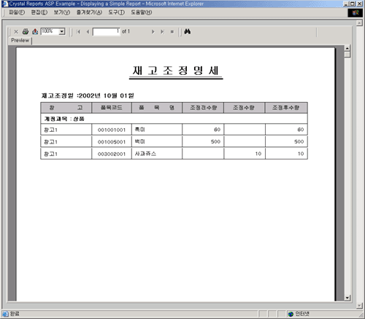The image size is (365, 319).
Task: Open the 즐겨찾기(A) menu
Action: pyautogui.click(x=89, y=12)
